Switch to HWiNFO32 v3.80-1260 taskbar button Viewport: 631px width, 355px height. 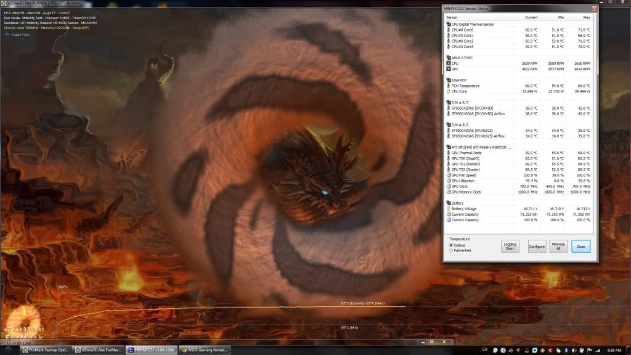point(152,350)
